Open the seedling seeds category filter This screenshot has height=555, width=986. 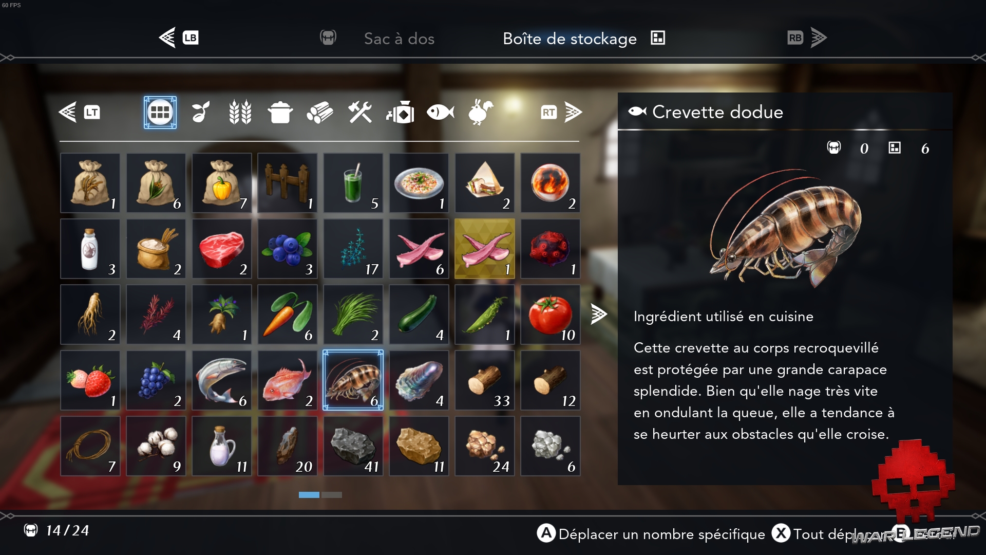pyautogui.click(x=200, y=112)
